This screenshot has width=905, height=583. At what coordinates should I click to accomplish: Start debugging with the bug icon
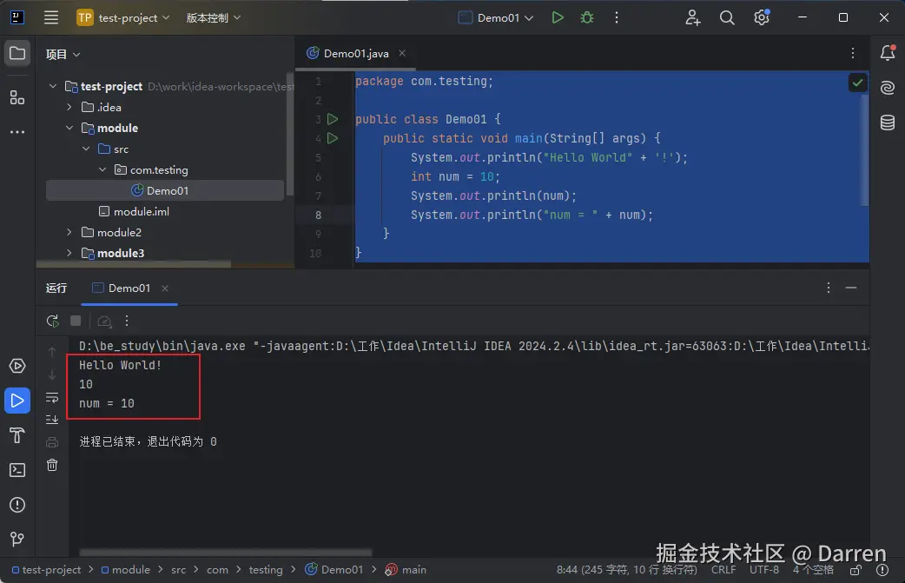(x=587, y=17)
